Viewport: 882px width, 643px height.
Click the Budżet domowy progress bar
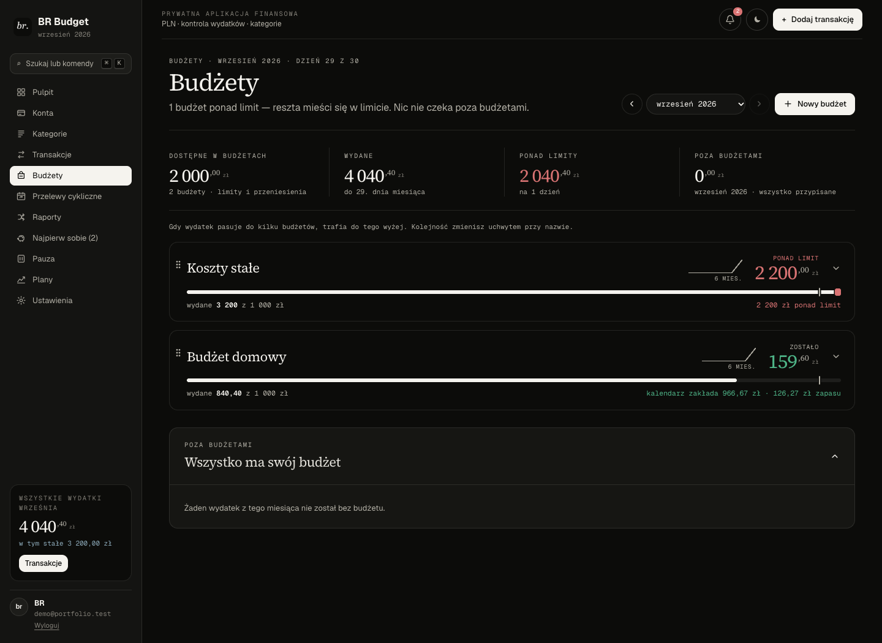514,380
